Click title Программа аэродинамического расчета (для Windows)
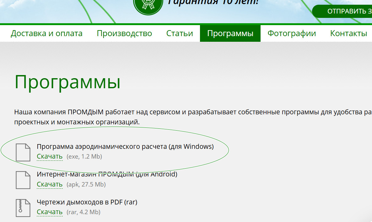Image resolution: width=372 pixels, height=222 pixels. [x=125, y=147]
